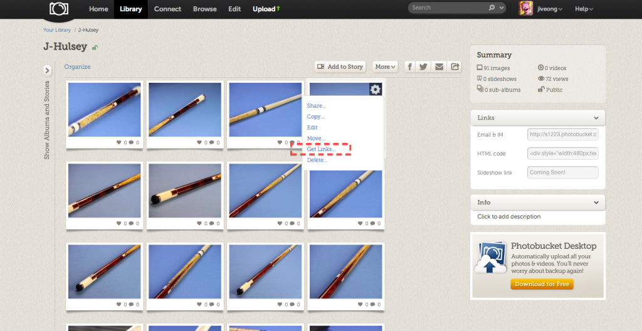Like the first cue photo with heart icon

[118, 142]
